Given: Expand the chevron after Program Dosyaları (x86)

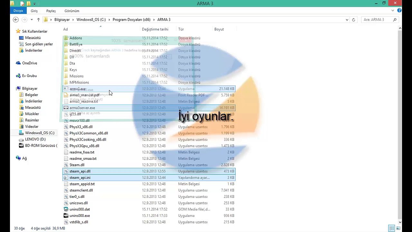Looking at the screenshot, I should 154,20.
